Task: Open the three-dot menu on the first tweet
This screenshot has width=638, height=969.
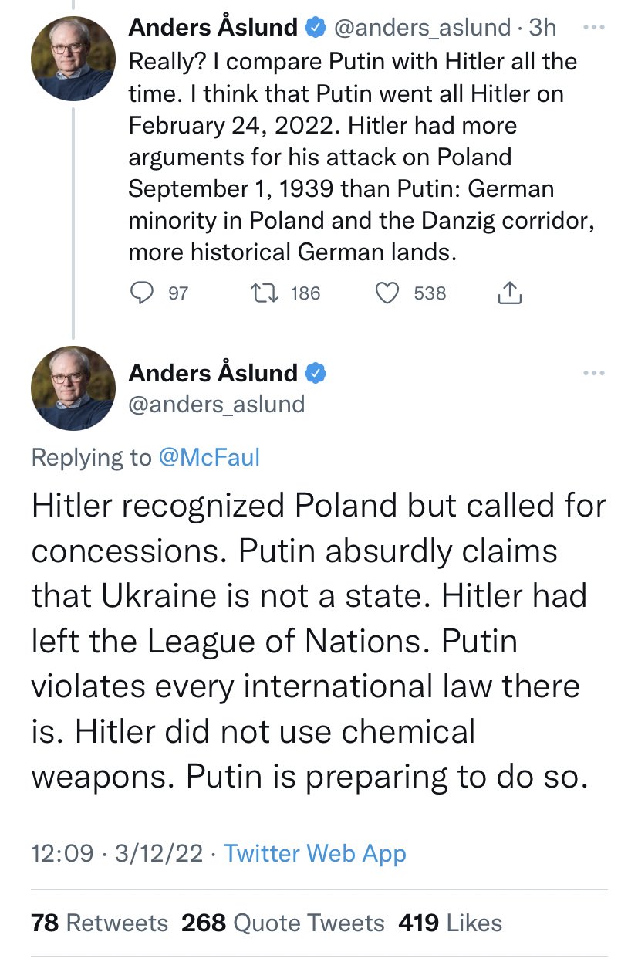Action: 594,28
